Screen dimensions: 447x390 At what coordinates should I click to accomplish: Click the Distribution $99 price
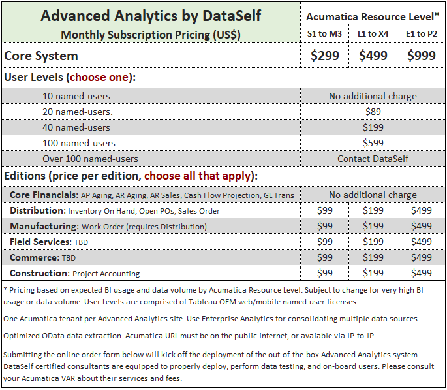[325, 210]
